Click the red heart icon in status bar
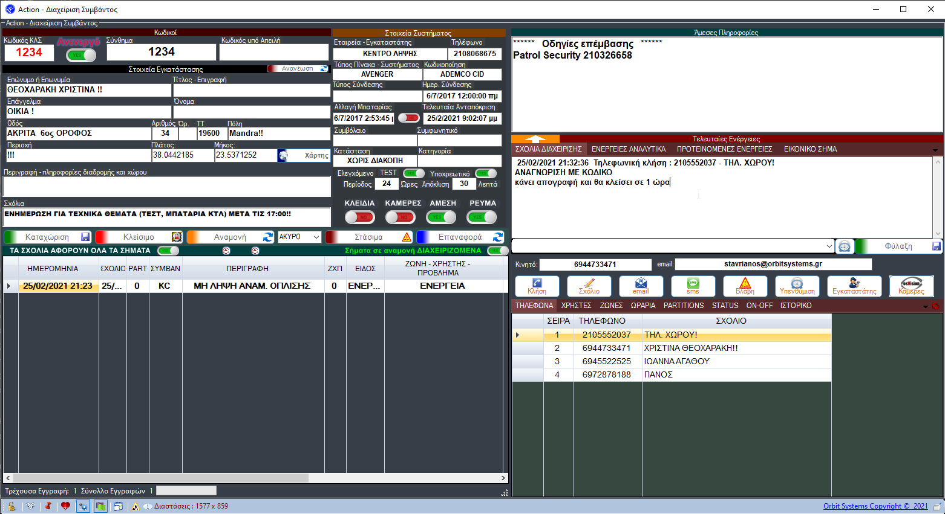Image resolution: width=945 pixels, height=514 pixels. coord(65,506)
